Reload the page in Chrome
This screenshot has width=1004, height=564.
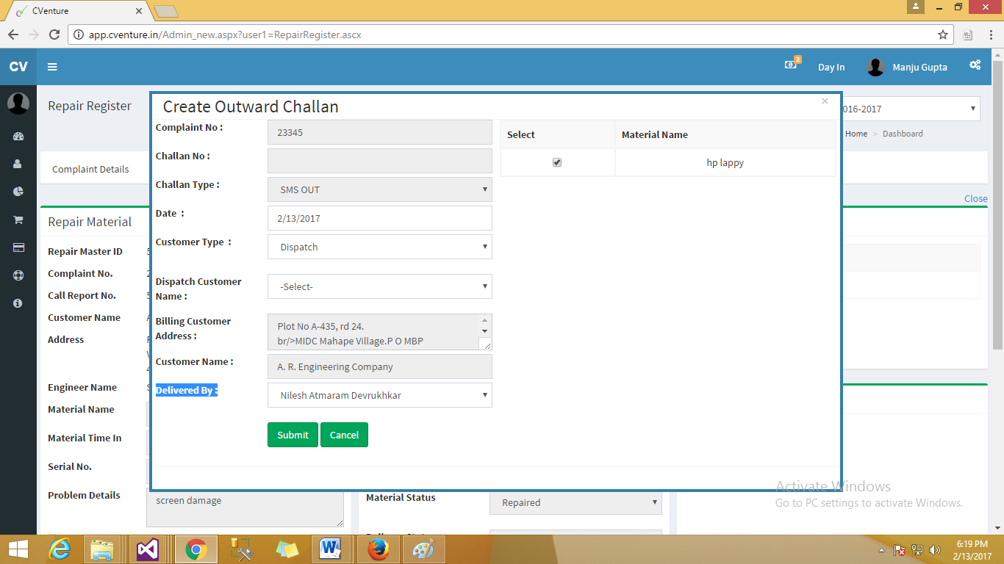[54, 35]
